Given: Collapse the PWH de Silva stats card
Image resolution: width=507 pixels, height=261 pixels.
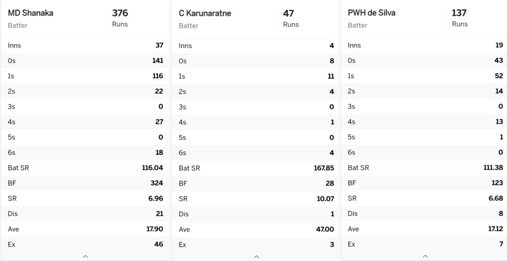Looking at the screenshot, I should coord(425,257).
